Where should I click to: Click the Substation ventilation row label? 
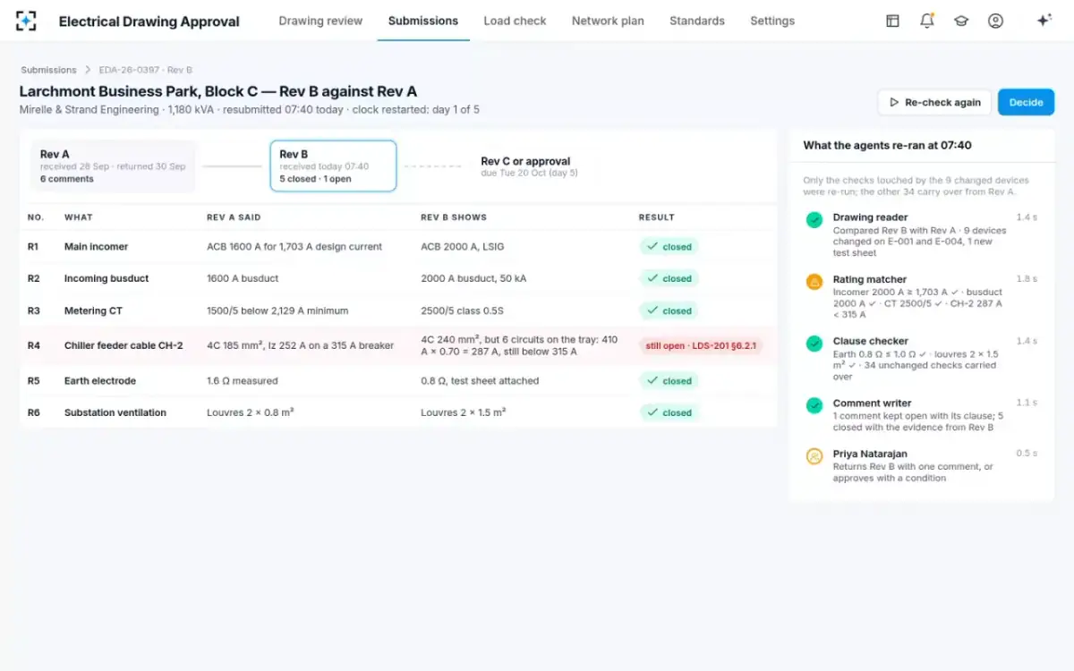pos(115,413)
